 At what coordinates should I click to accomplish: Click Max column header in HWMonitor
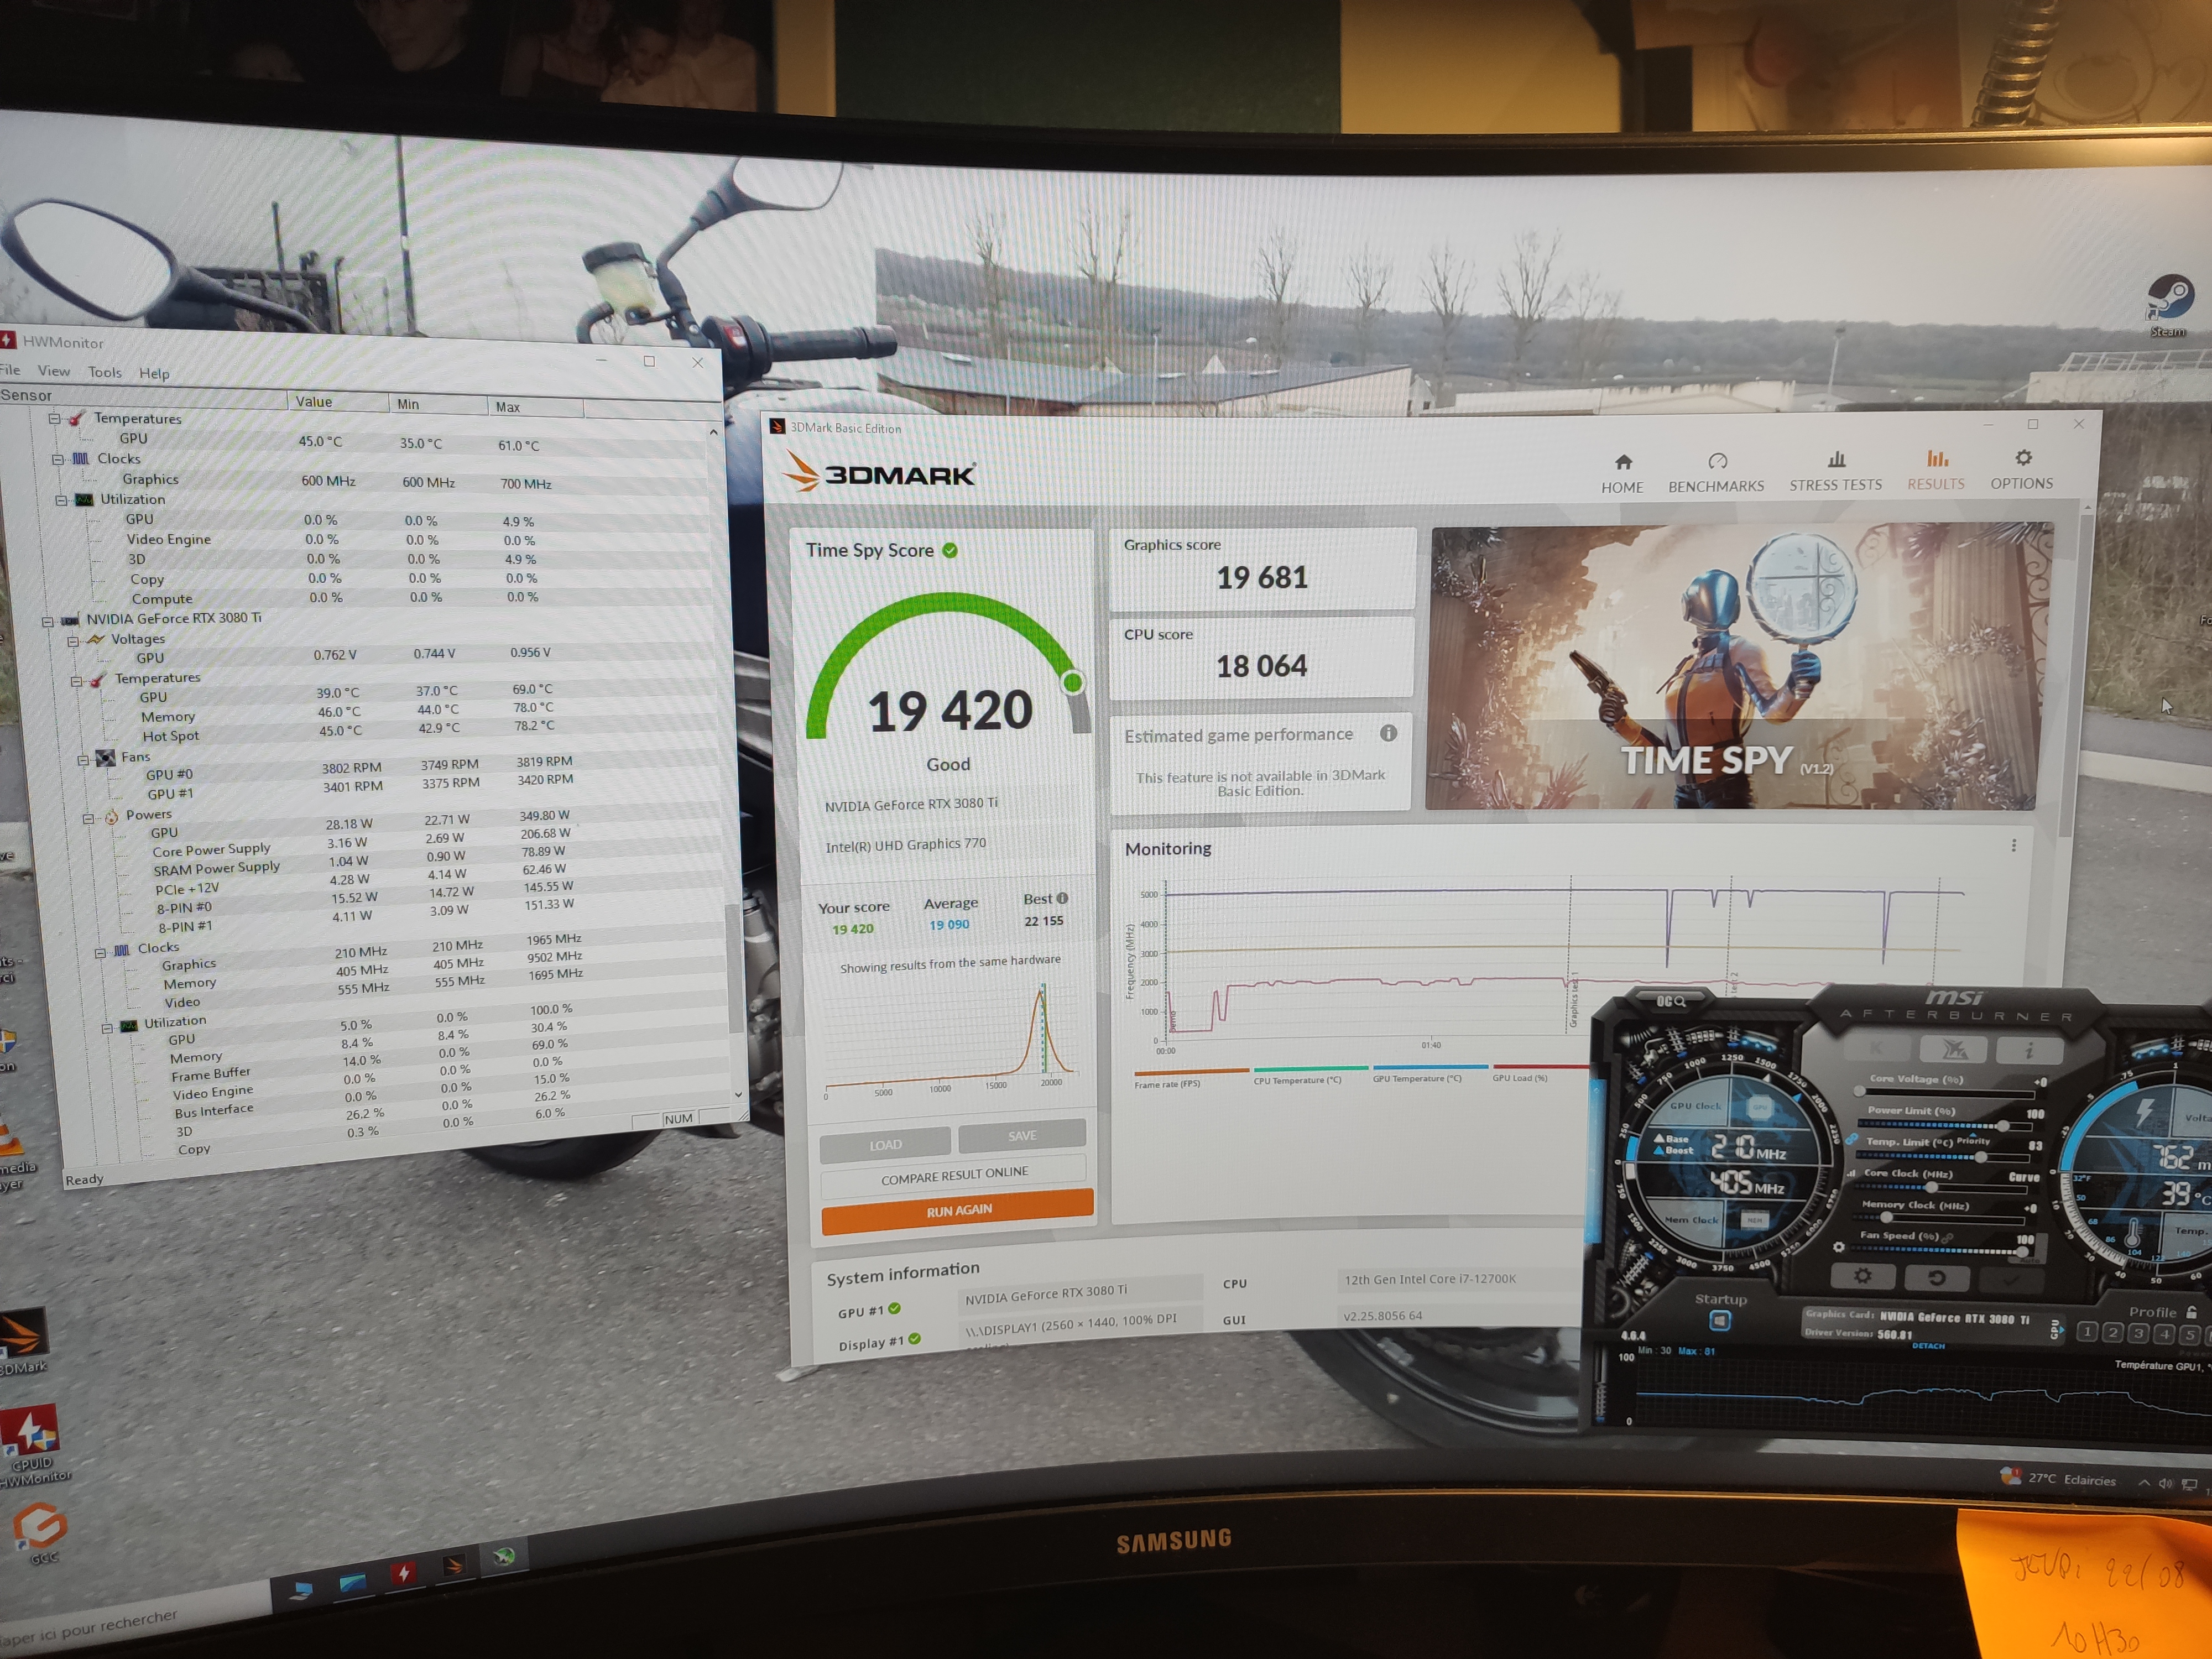[535, 407]
